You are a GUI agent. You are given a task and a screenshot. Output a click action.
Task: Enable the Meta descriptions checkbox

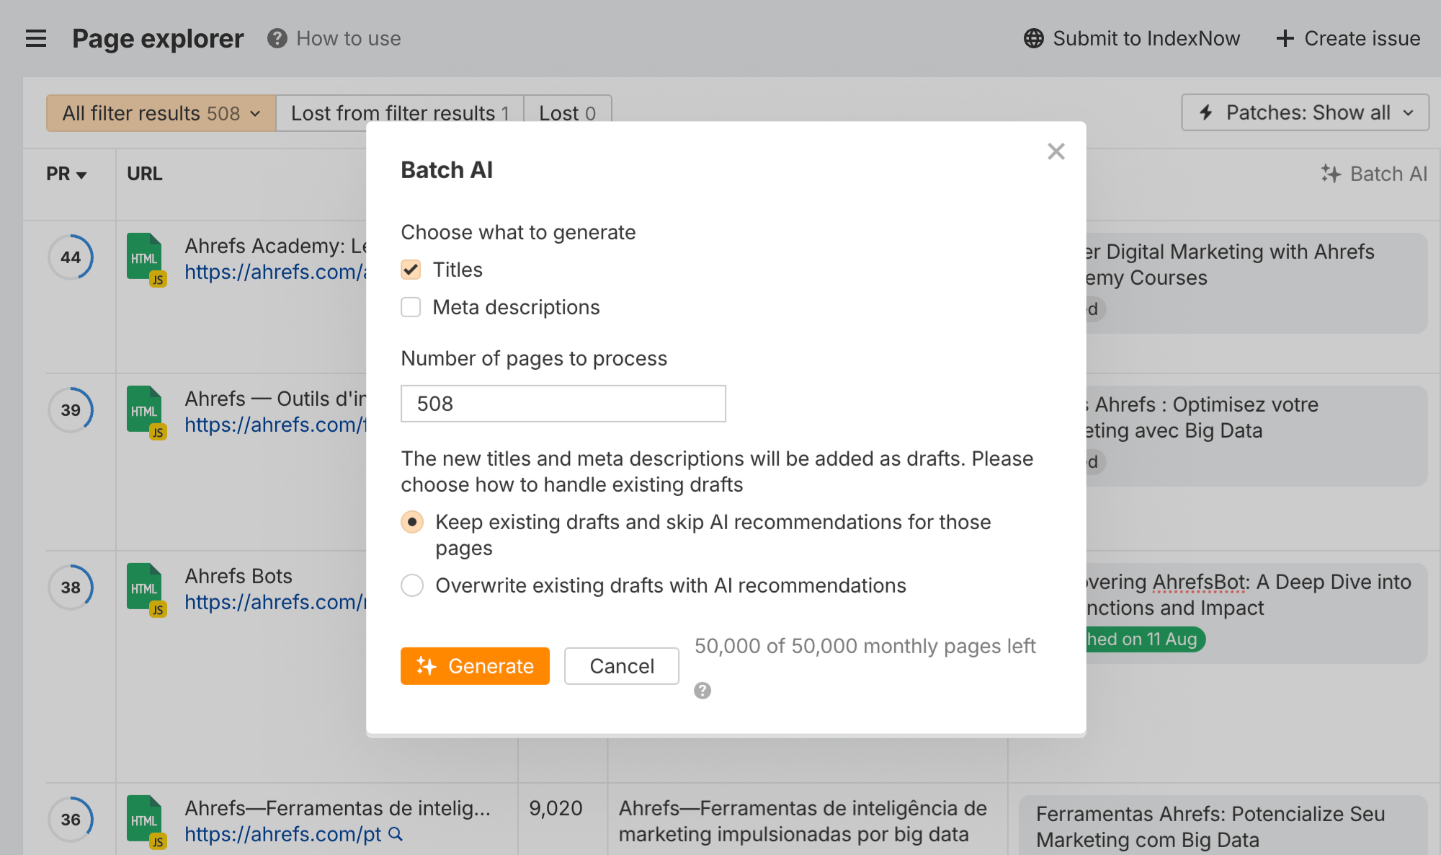411,307
